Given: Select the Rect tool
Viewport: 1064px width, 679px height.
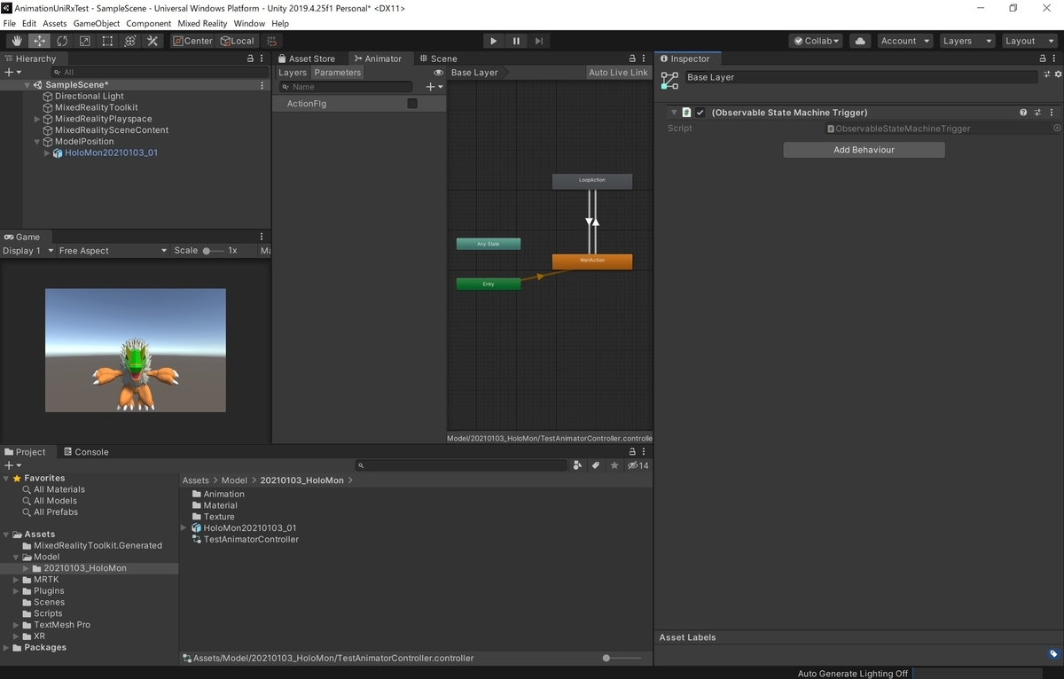Looking at the screenshot, I should 107,41.
